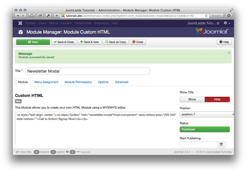Open the Position dropdown showing position-7
Image resolution: width=247 pixels, height=173 pixels.
[206, 114]
